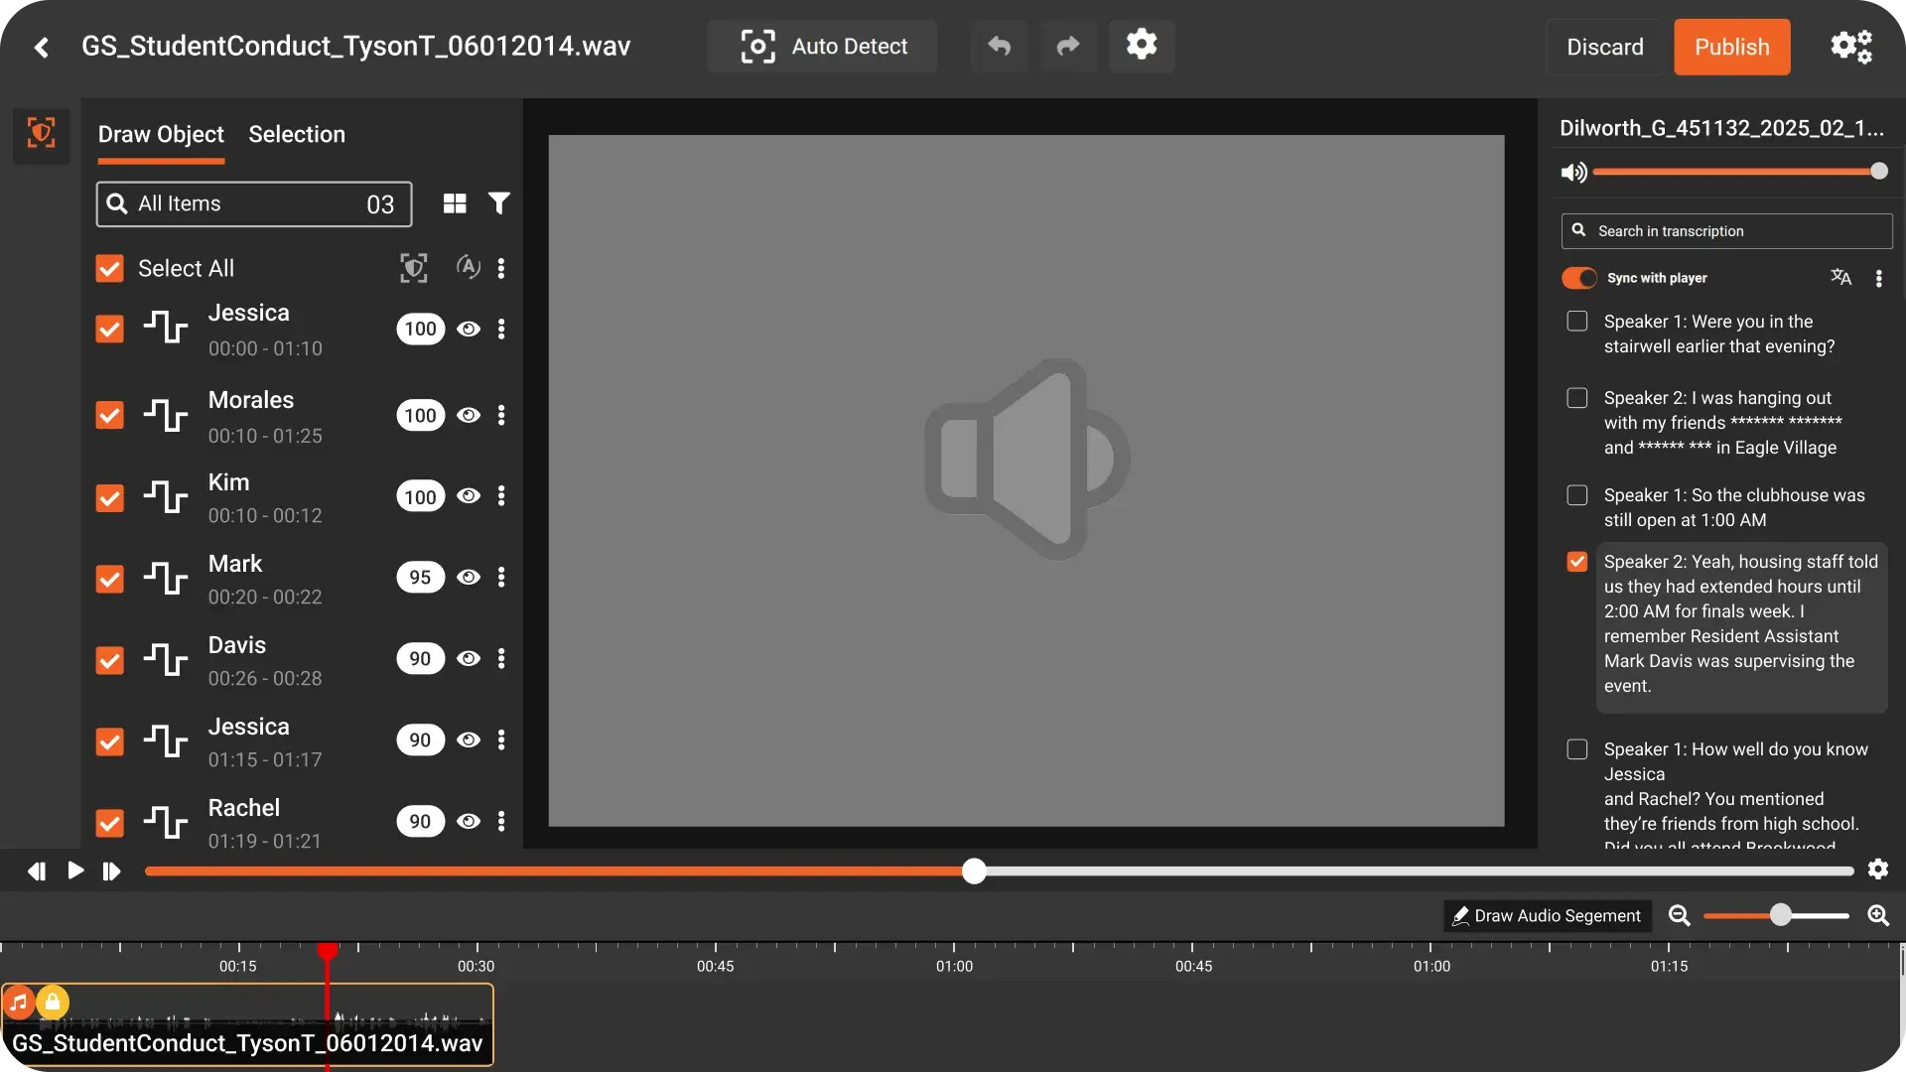Click the filter funnel icon
The width and height of the screenshot is (1906, 1072).
click(499, 203)
